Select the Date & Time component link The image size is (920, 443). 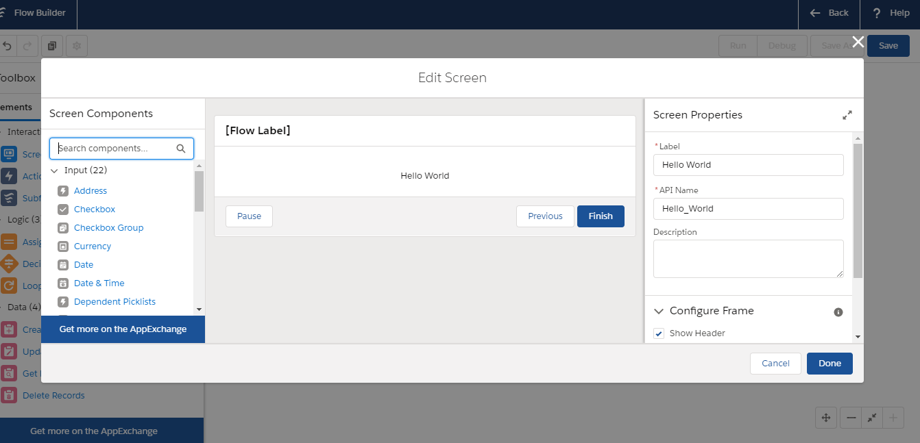click(x=99, y=283)
